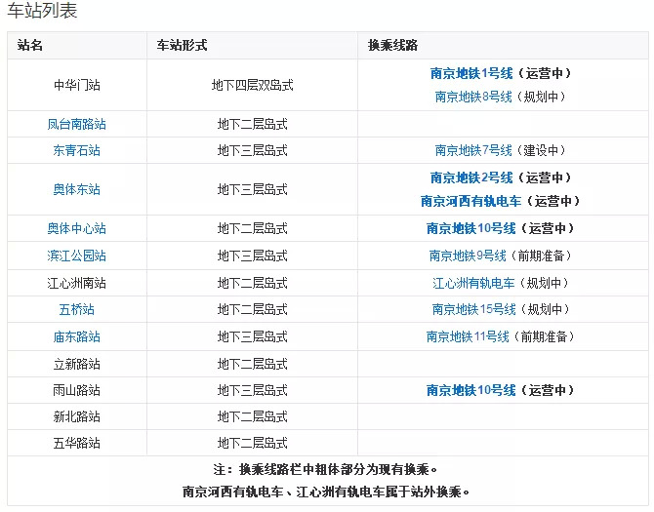Select the 中华门站 station name cell

[77, 86]
